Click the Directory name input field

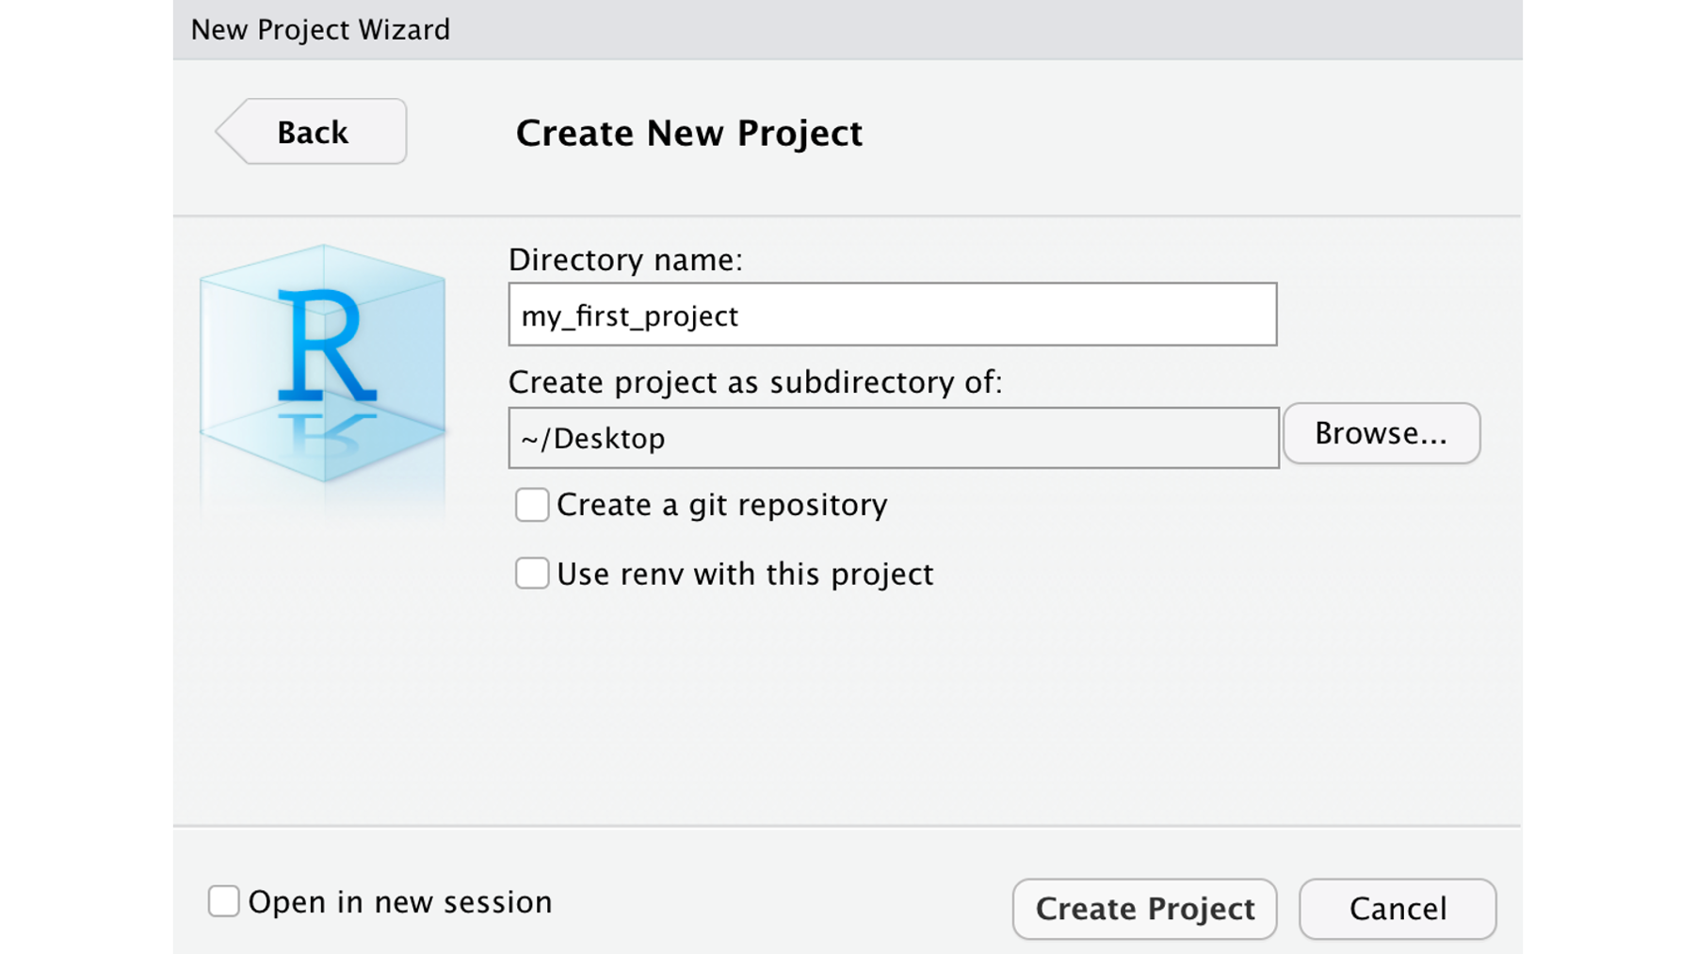[x=893, y=315]
